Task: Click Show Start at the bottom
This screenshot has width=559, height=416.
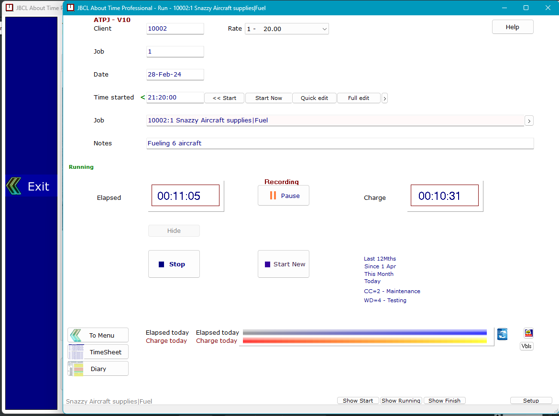Action: (358, 401)
